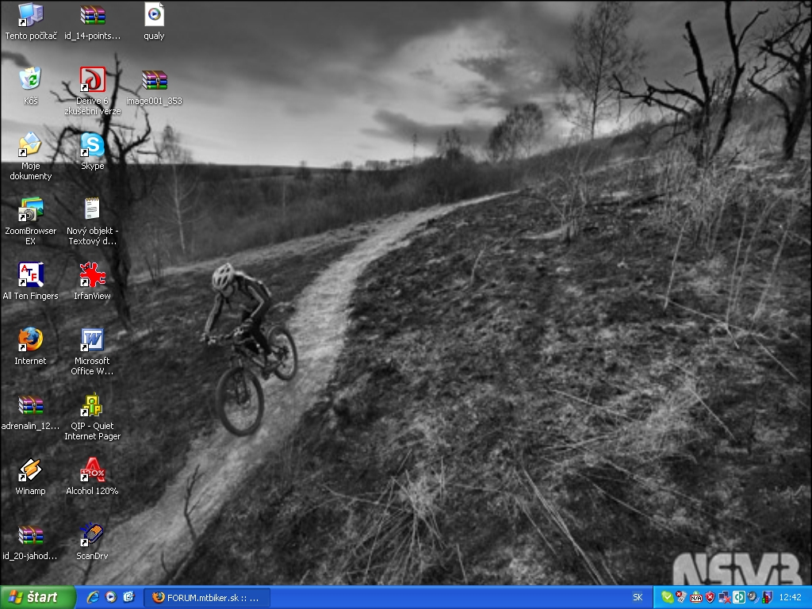Select the QIP Quiet Internet Pager icon
Viewport: 812px width, 609px height.
point(92,405)
